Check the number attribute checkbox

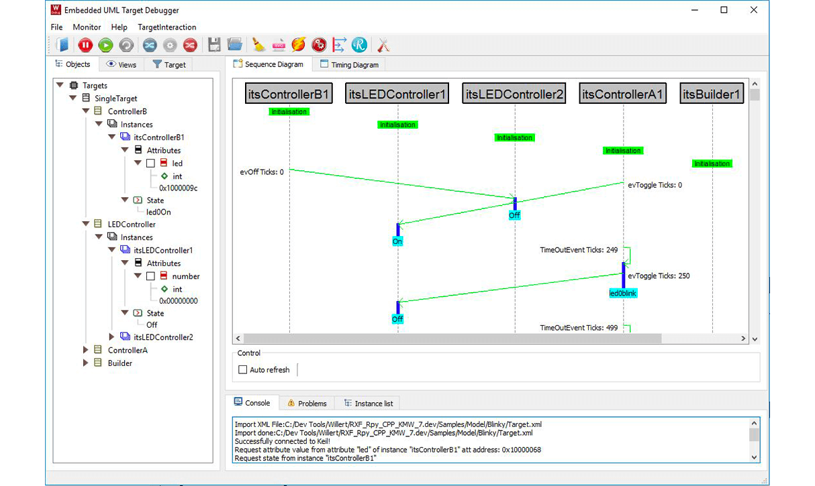[x=150, y=276]
